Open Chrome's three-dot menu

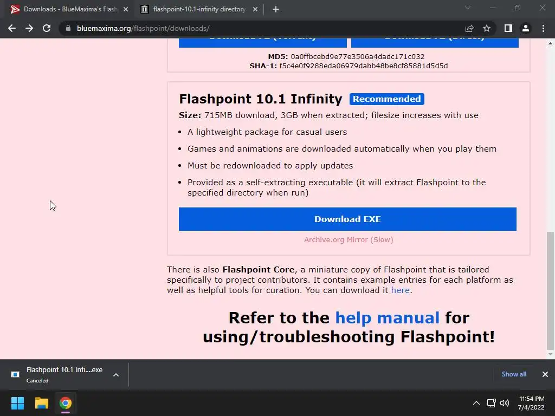(x=543, y=28)
